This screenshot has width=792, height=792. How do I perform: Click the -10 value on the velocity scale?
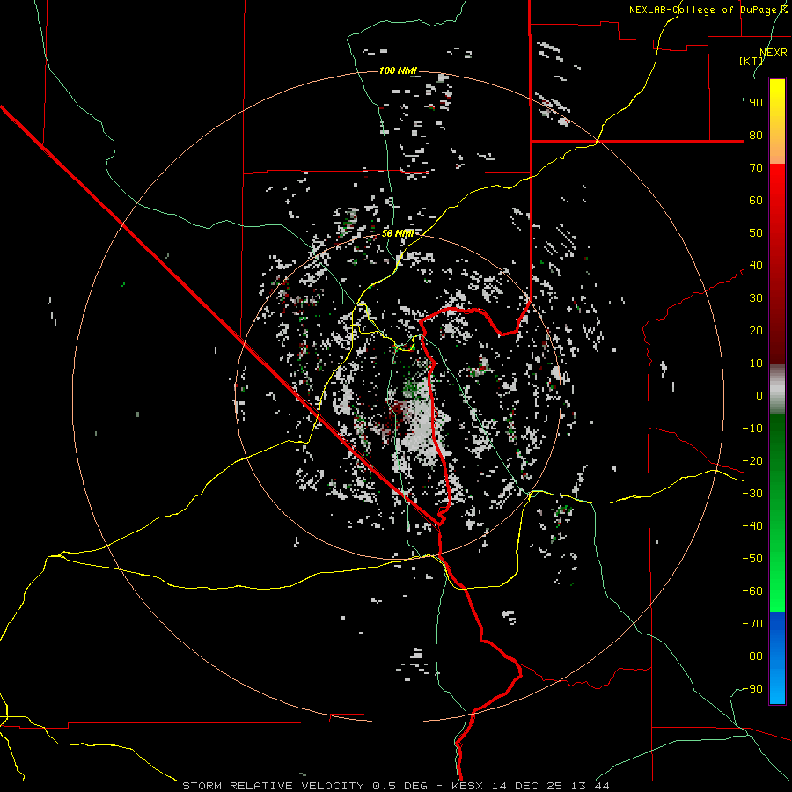coord(752,429)
